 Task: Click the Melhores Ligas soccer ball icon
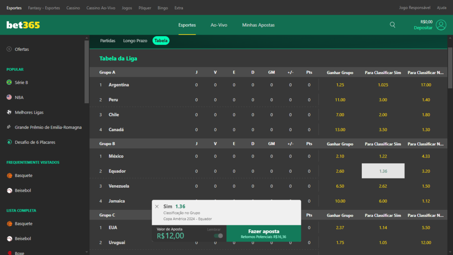(9, 112)
